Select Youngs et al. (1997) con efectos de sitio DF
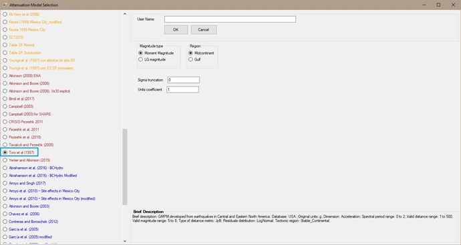This screenshot has width=461, height=245. click(x=39, y=61)
